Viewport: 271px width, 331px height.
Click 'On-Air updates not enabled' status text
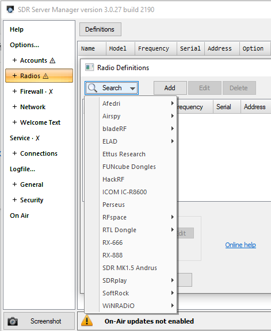pyautogui.click(x=149, y=321)
